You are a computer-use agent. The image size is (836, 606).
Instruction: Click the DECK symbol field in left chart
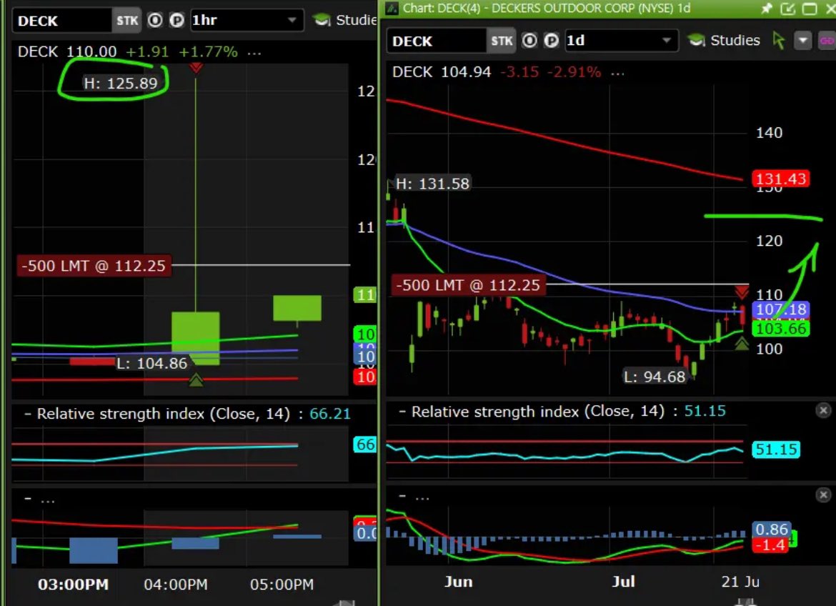[62, 21]
